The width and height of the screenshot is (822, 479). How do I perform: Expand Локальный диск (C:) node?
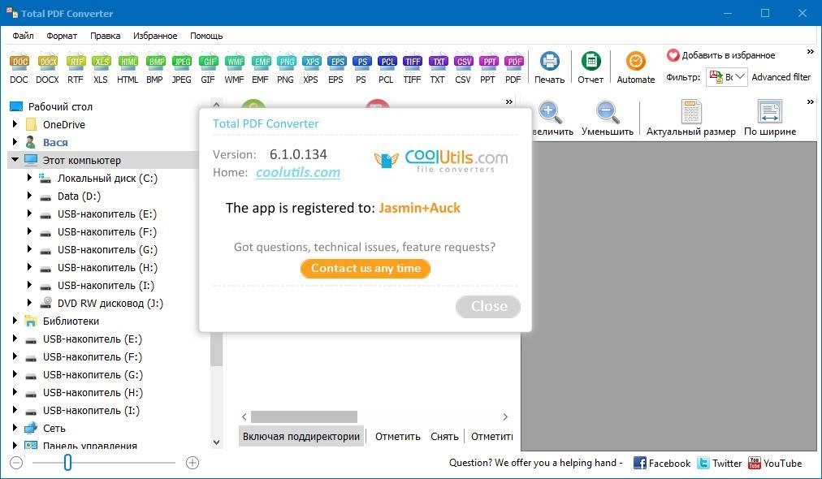coord(30,178)
